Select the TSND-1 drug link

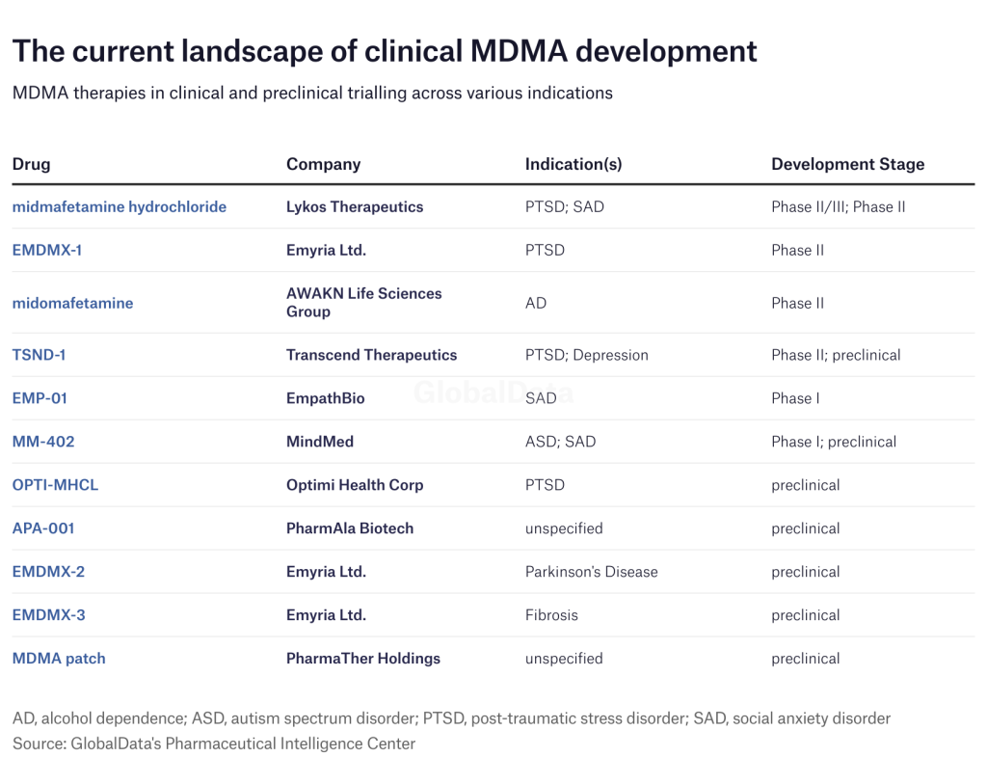point(40,355)
